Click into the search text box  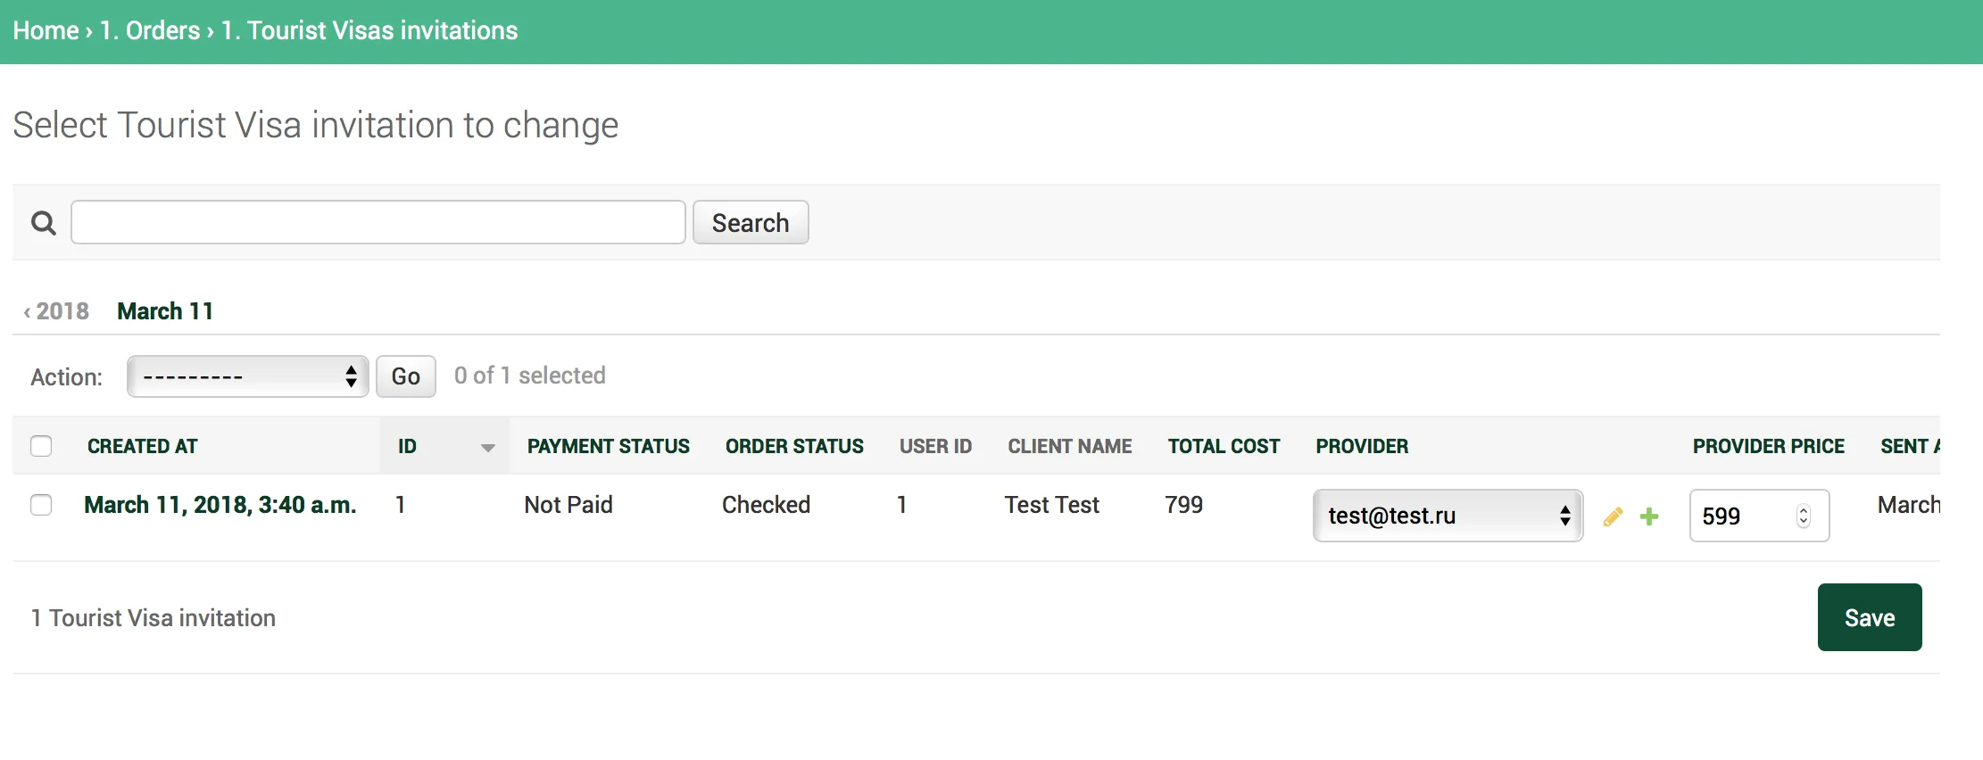pos(378,222)
